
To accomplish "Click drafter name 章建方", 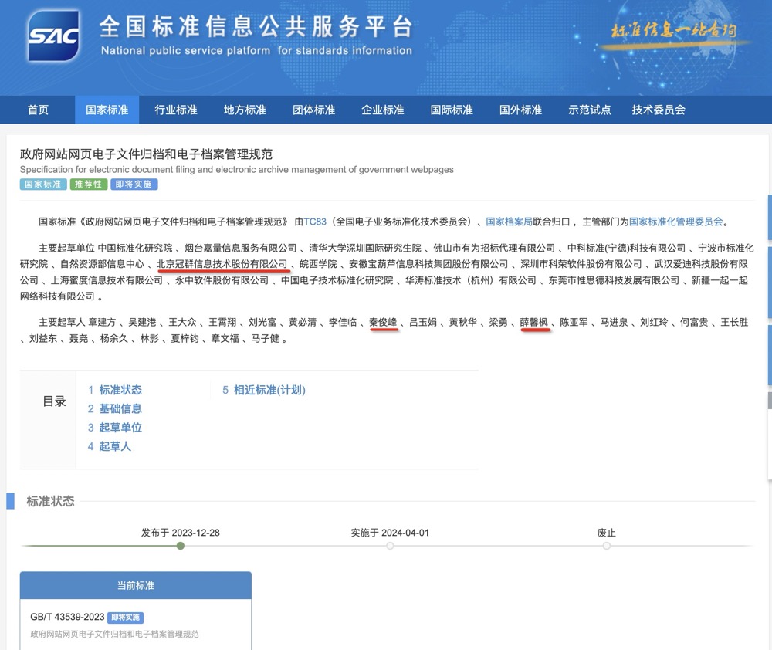I will point(103,322).
